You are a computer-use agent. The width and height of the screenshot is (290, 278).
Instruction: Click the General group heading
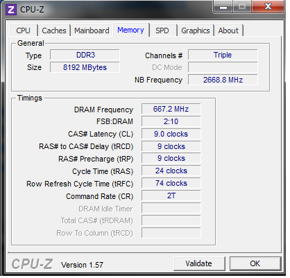click(x=31, y=43)
